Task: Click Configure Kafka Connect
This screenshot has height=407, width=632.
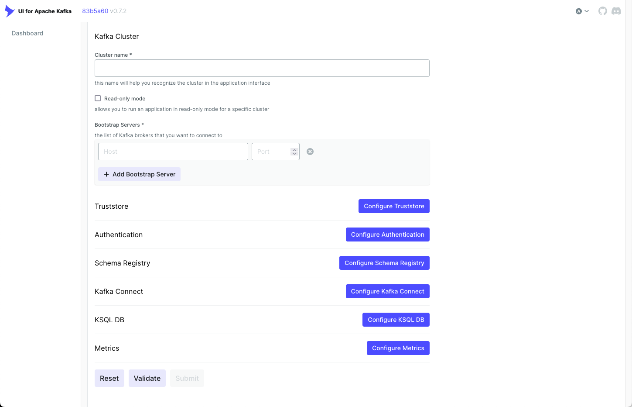Action: pos(388,291)
